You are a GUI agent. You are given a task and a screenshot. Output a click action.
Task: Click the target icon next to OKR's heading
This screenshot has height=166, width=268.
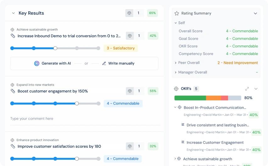click(x=176, y=89)
